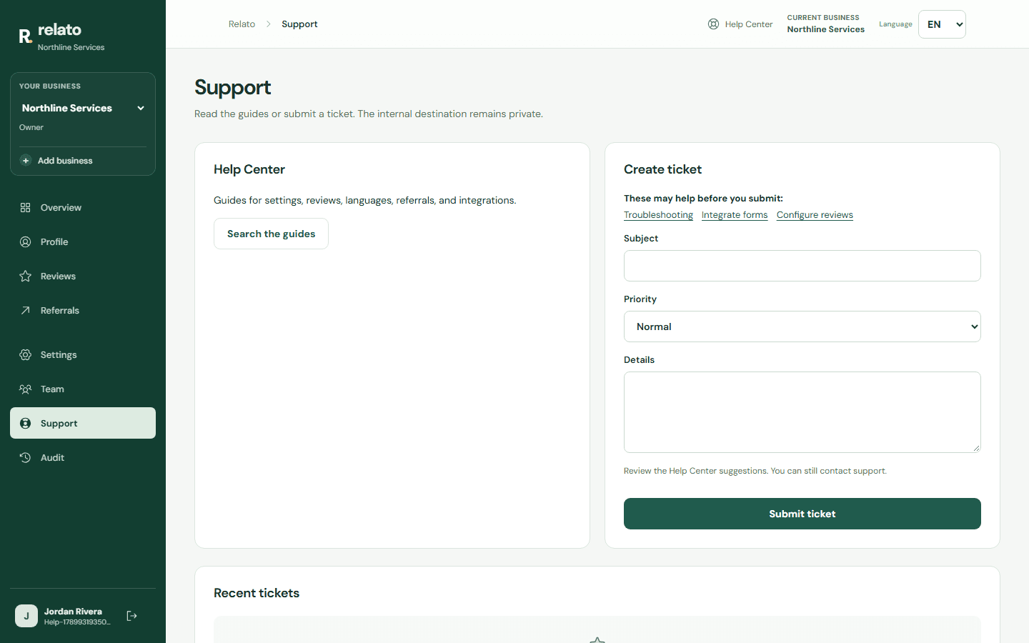This screenshot has height=643, width=1029.
Task: Click the Reviews star icon
Action: (x=26, y=276)
